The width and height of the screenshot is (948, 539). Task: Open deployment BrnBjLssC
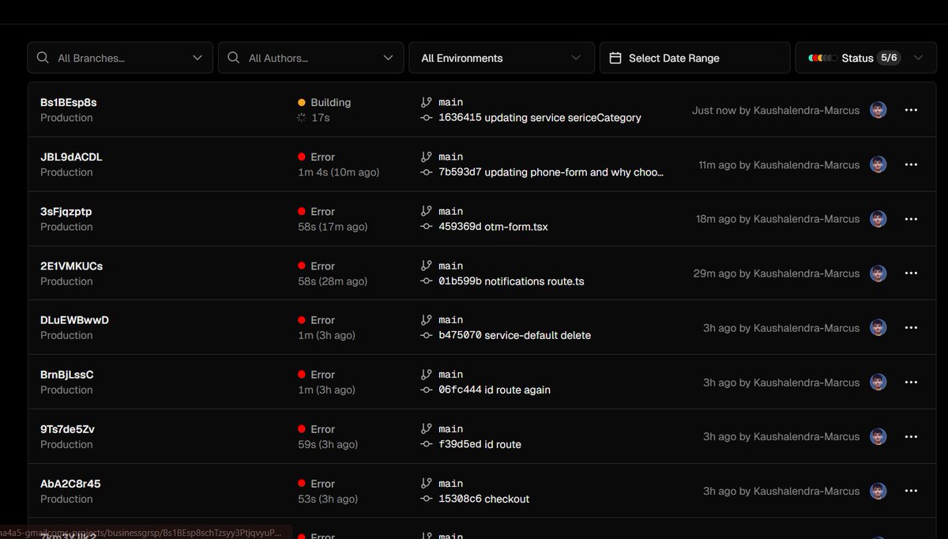pyautogui.click(x=67, y=375)
